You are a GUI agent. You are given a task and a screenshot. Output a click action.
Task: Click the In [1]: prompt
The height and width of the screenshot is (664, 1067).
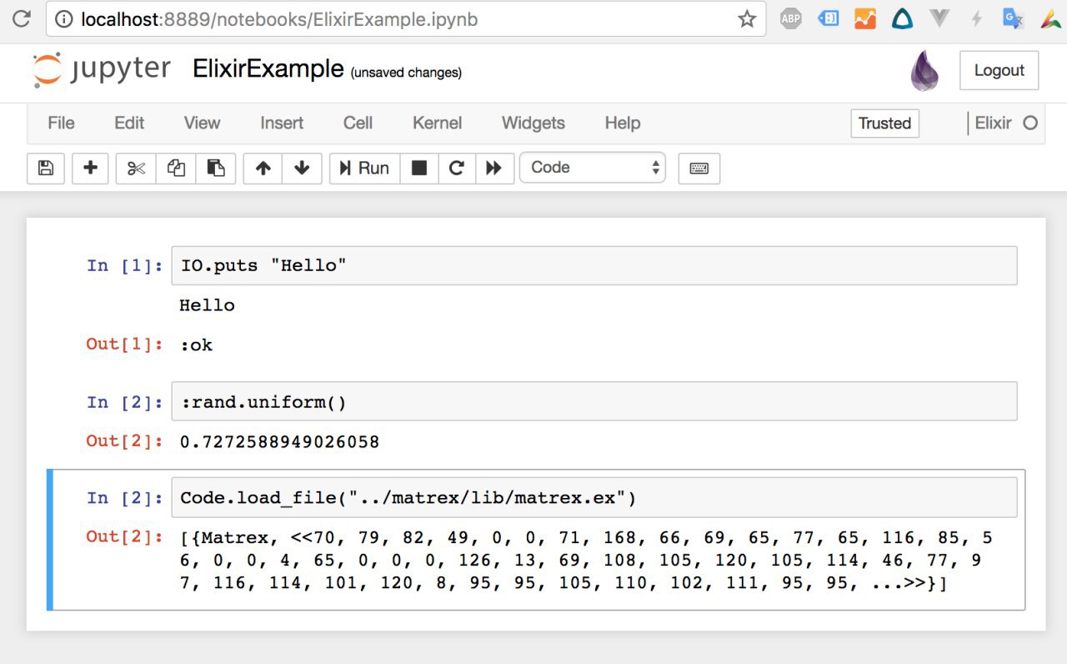coord(125,265)
